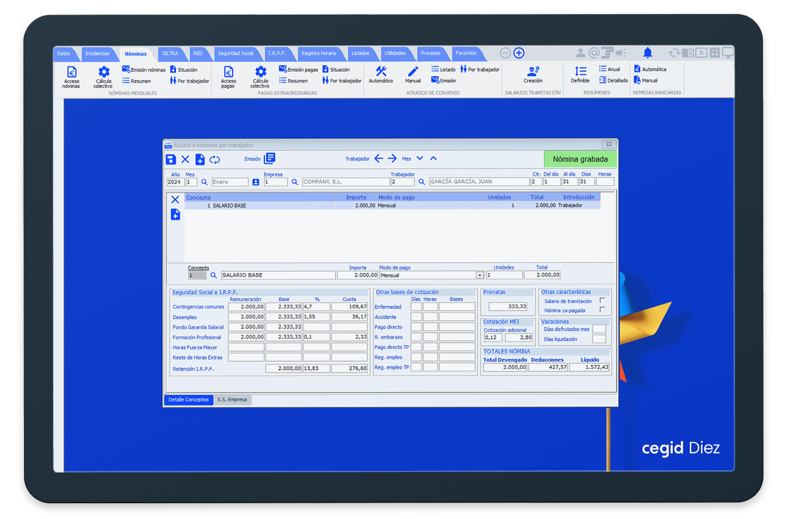787x519 pixels.
Task: Delete concept row with the X icon
Action: 175,199
